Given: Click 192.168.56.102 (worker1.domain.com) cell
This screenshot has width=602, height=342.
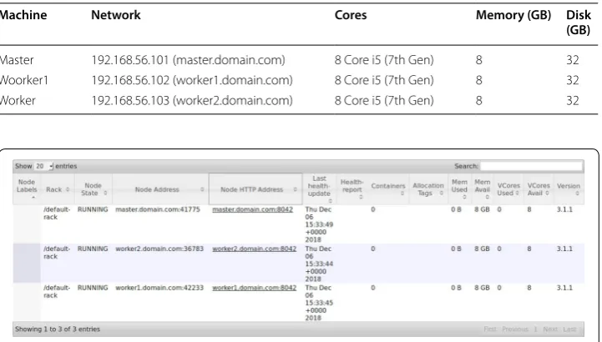Looking at the screenshot, I should [x=192, y=80].
